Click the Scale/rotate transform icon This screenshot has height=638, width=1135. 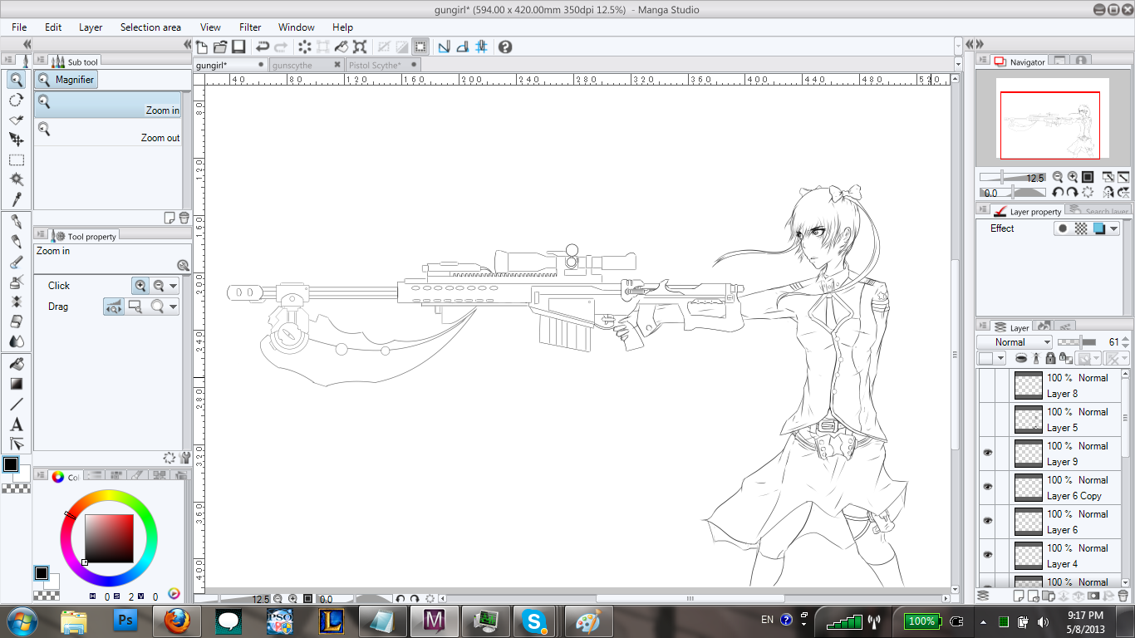pos(360,47)
